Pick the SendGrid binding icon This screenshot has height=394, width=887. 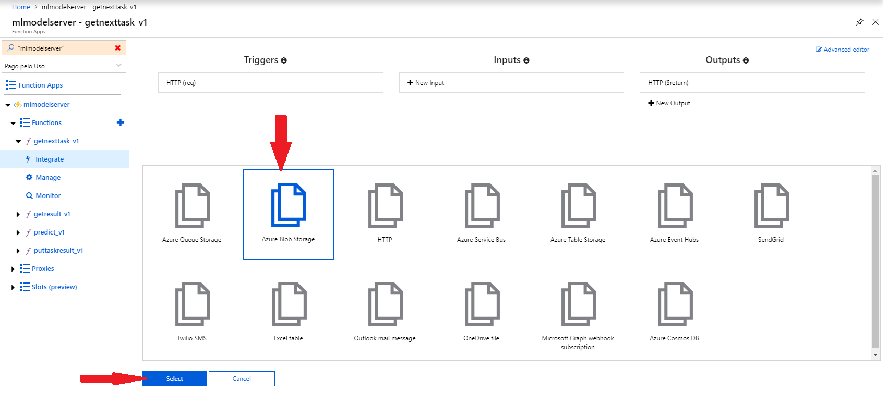pyautogui.click(x=772, y=206)
